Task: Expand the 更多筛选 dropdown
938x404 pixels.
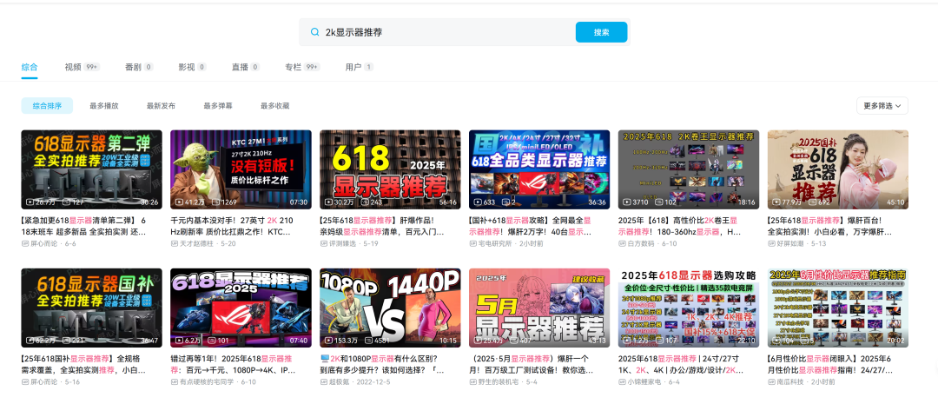Action: [882, 105]
